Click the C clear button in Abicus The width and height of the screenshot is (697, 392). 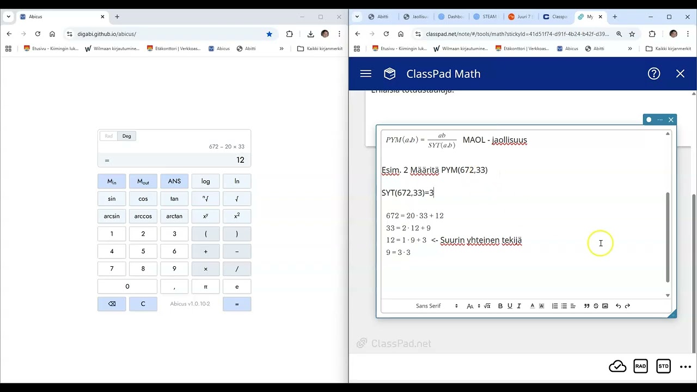tap(143, 304)
